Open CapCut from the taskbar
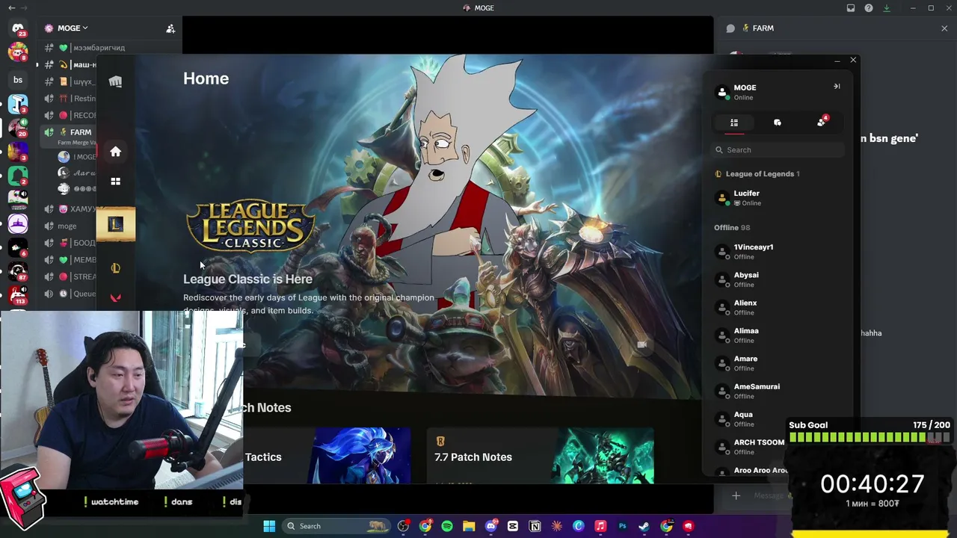957x538 pixels. point(513,526)
